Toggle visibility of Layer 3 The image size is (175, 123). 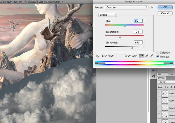159,108
